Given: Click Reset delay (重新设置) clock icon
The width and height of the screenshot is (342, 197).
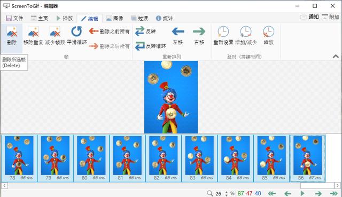Looking at the screenshot, I should pyautogui.click(x=223, y=31).
